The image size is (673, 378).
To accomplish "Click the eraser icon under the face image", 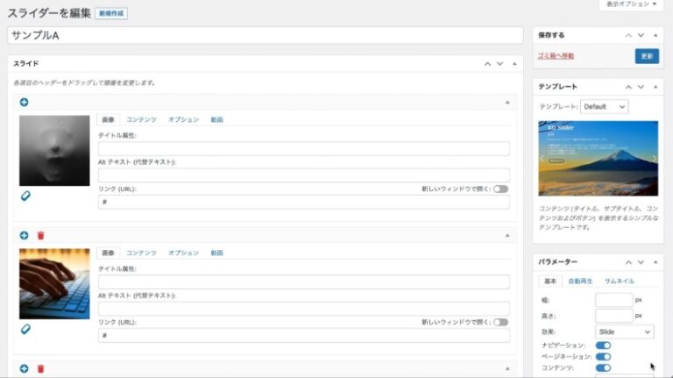I will pos(25,196).
